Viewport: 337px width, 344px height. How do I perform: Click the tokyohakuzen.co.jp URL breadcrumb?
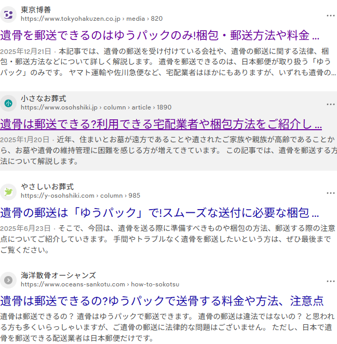[92, 19]
